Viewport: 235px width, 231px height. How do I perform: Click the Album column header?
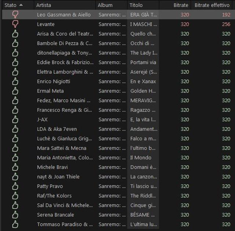point(112,5)
